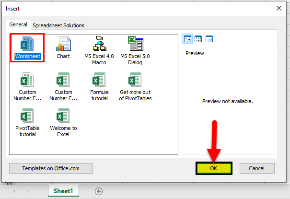The width and height of the screenshot is (290, 199).
Task: Switch to Details view button
Action: 209,39
